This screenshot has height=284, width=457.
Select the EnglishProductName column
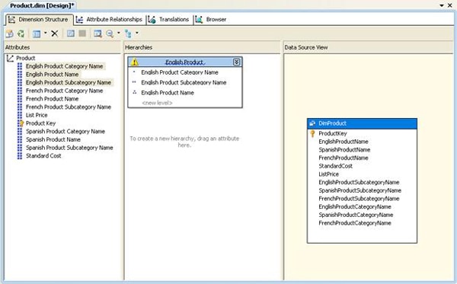point(344,142)
